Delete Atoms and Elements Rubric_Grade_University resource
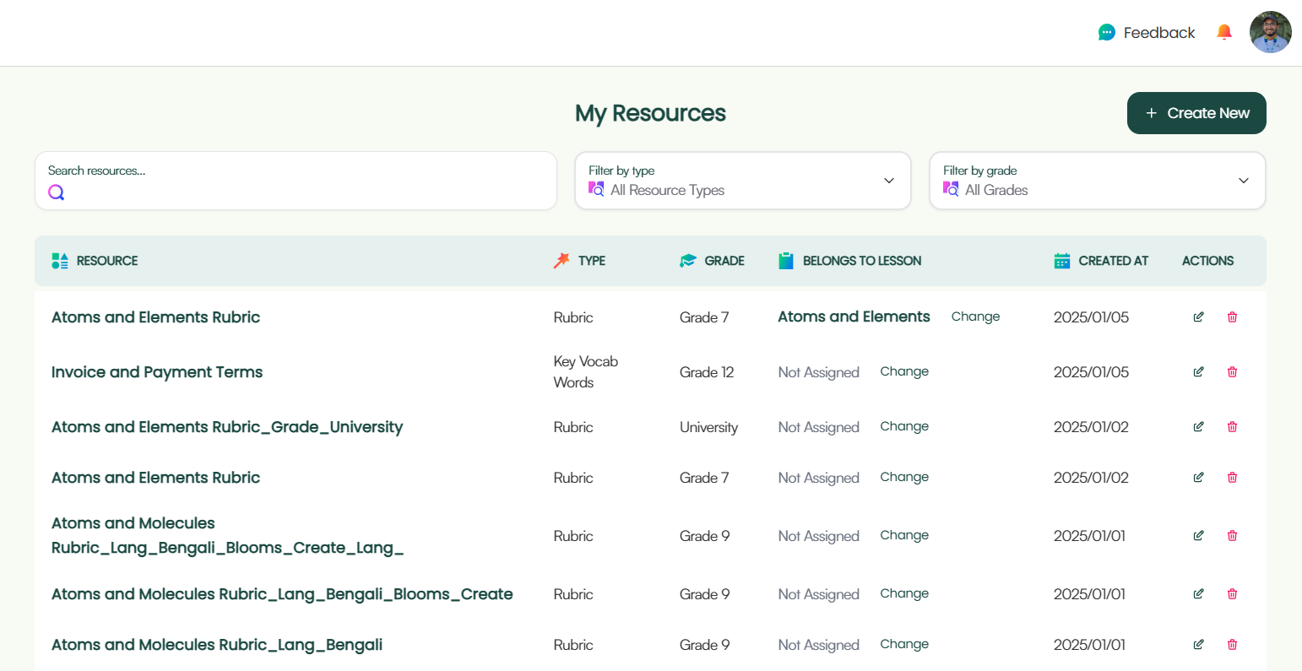This screenshot has width=1302, height=671. pos(1232,427)
